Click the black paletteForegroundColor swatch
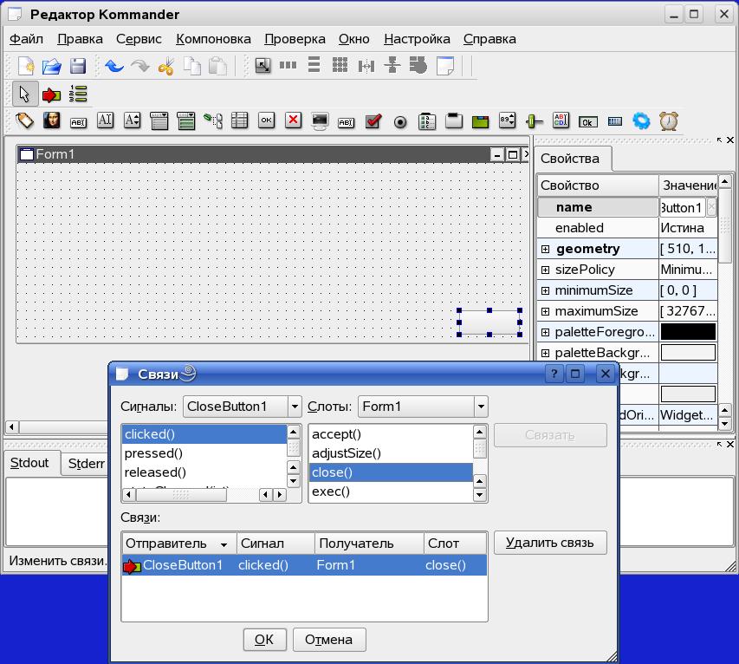739x664 pixels. [x=688, y=332]
